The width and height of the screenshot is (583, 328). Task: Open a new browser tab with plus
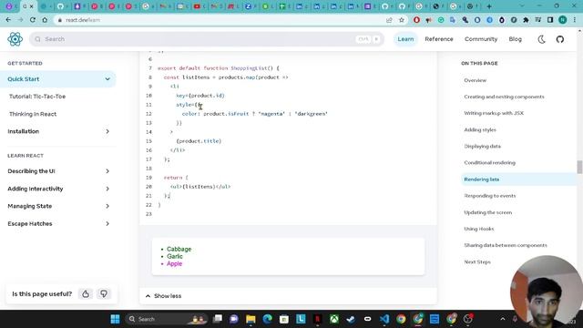(x=489, y=6)
